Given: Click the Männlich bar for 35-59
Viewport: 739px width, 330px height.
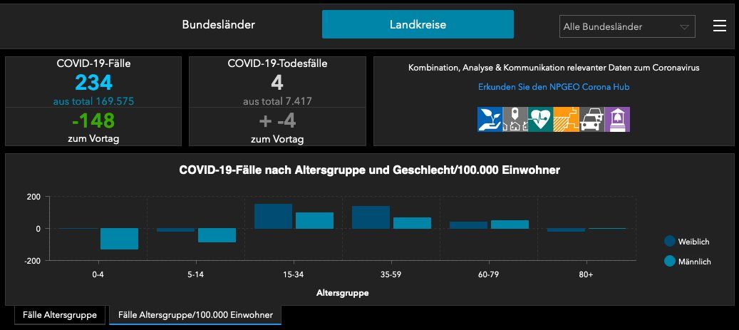Looking at the screenshot, I should (412, 223).
